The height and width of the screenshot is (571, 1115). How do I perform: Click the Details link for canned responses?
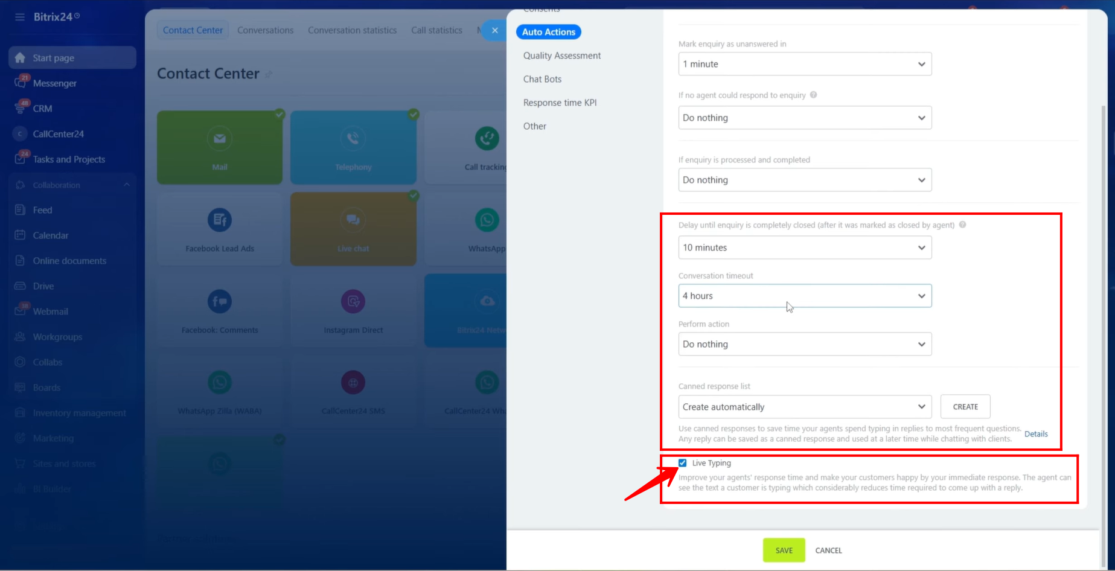tap(1035, 434)
